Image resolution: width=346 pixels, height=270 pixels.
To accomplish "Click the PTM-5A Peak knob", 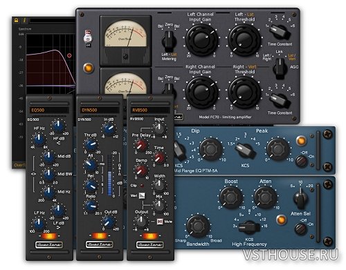I will point(278,149).
